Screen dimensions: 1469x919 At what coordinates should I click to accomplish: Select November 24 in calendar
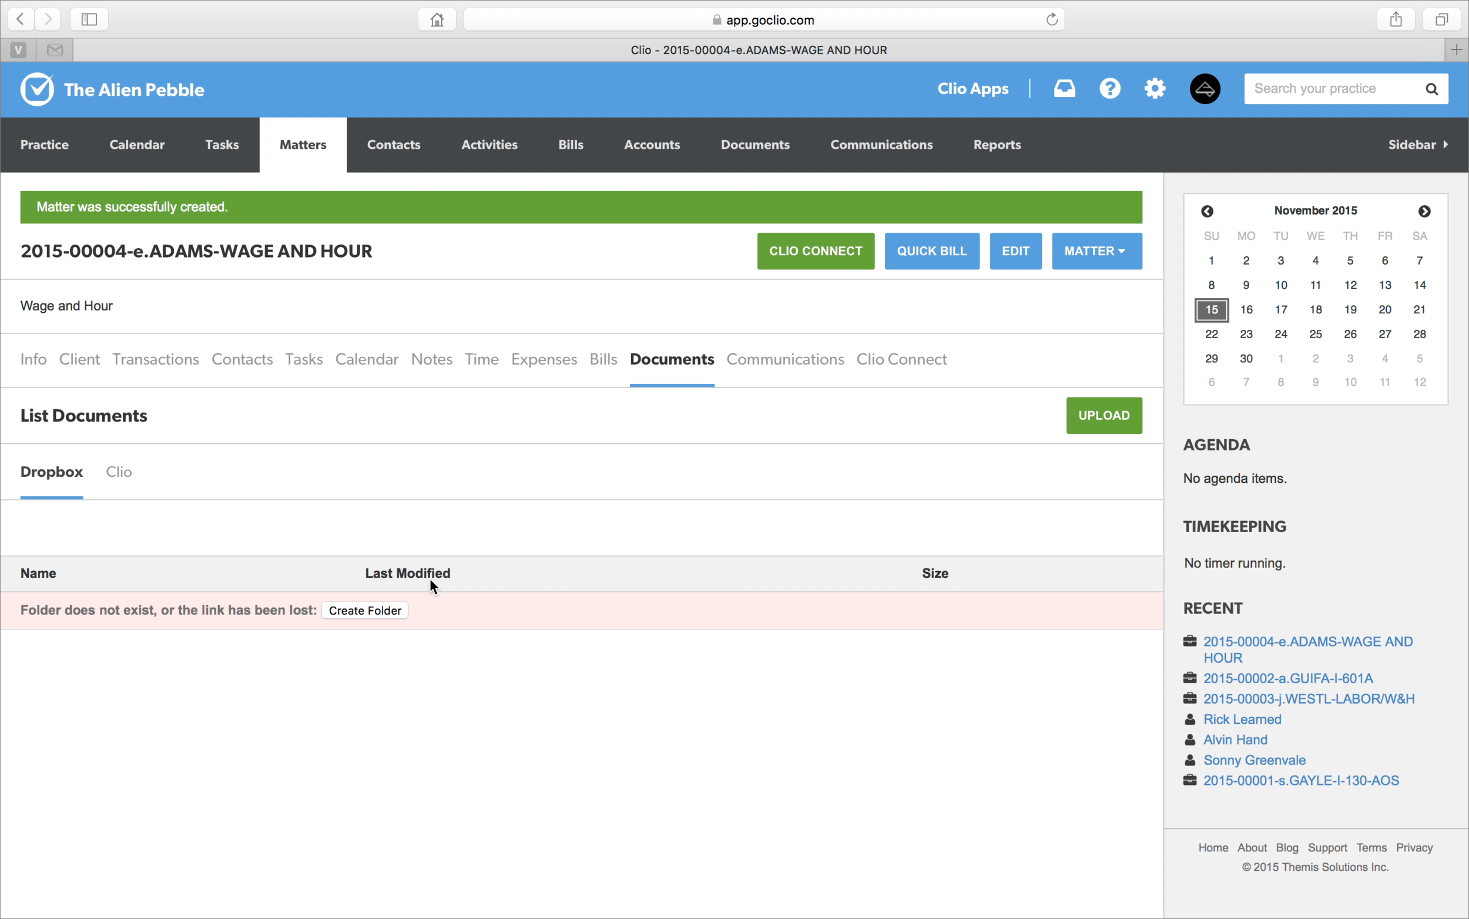(x=1280, y=334)
